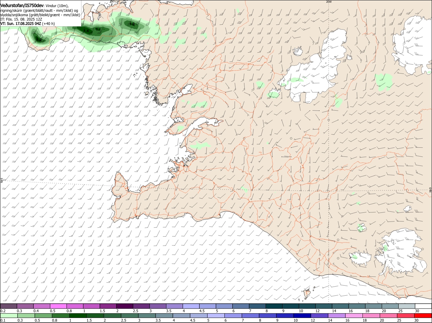Click the 20W longitude label at the top
Image resolution: width=432 pixels, height=323 pixels.
point(329,2)
